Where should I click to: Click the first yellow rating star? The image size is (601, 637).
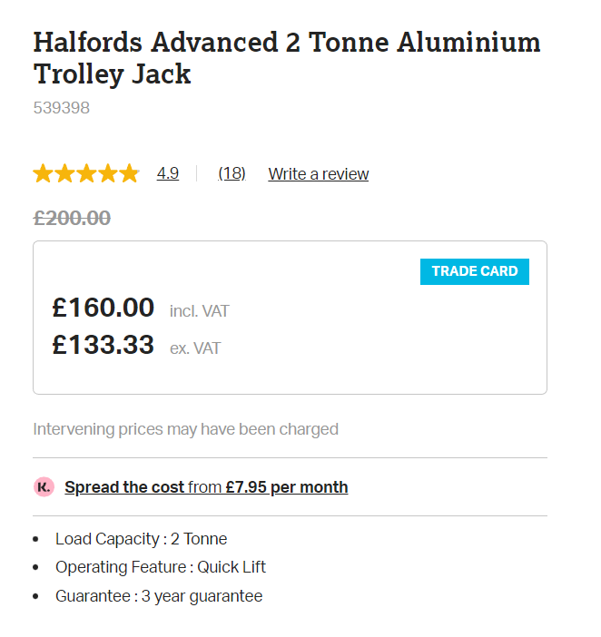click(44, 173)
